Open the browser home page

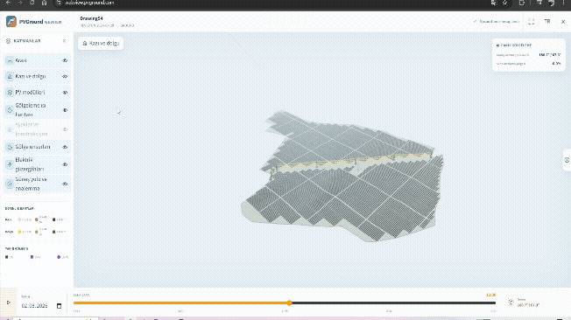pyautogui.click(x=44, y=3)
